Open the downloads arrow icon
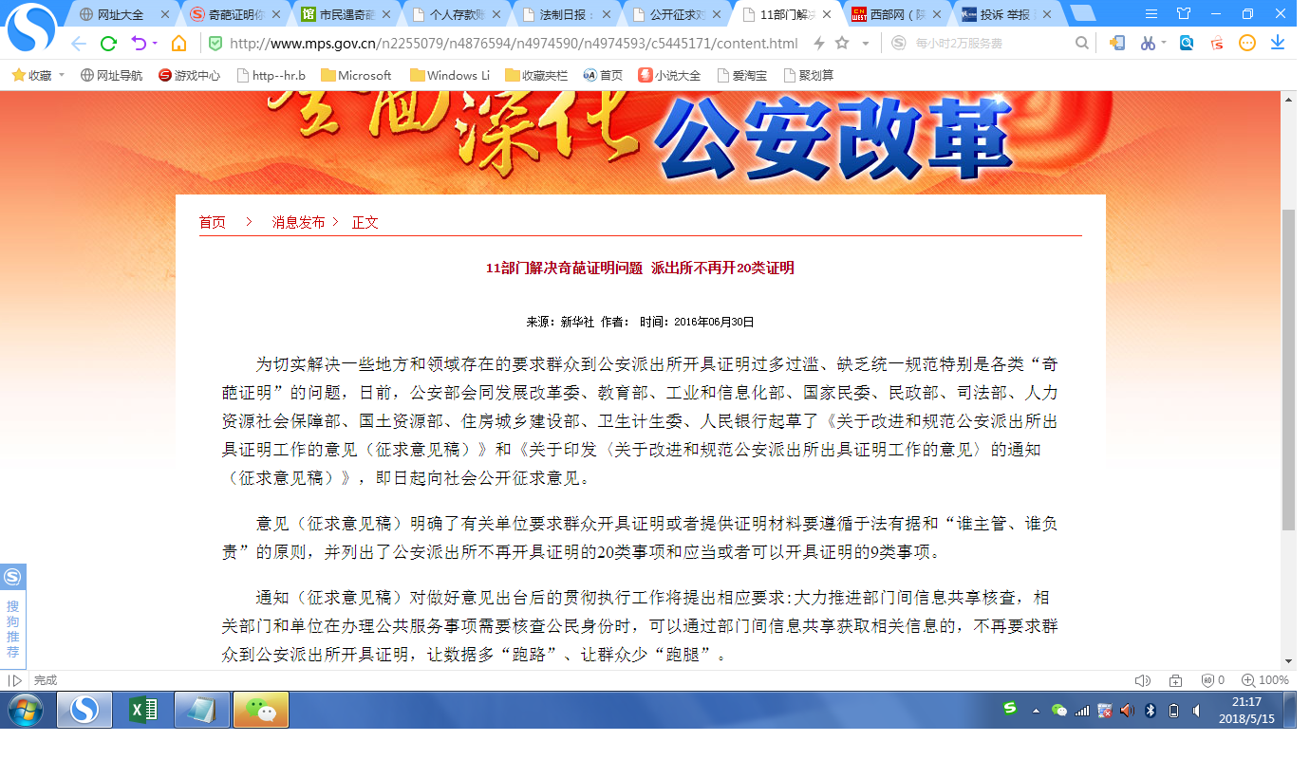Screen dimensions: 1310x778 [x=1278, y=43]
